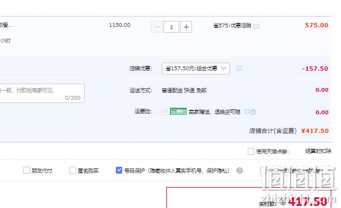Viewport: 341px width, 208px height.
Task: Open the question mark help icon for 运费险
Action: coord(253,112)
